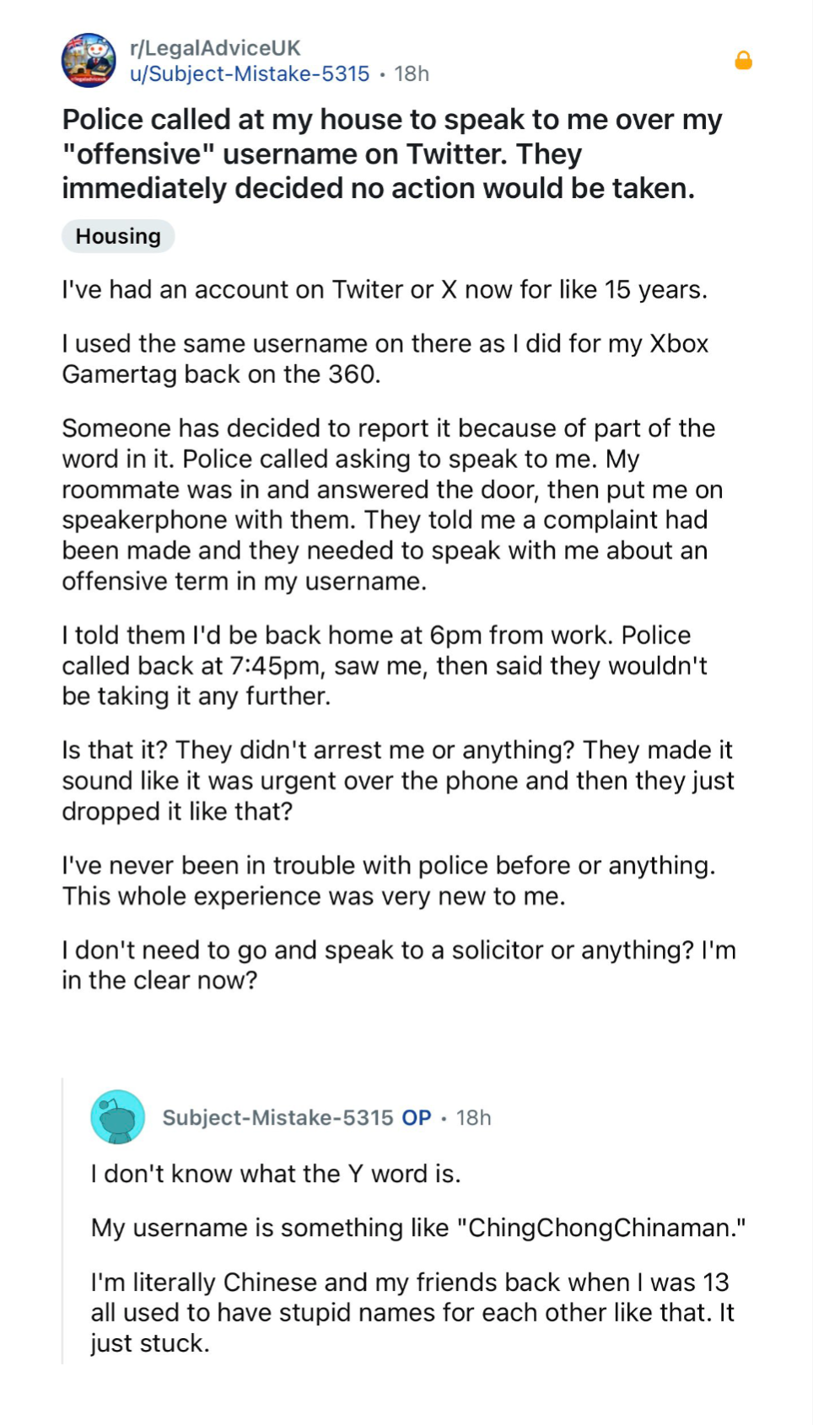Image resolution: width=813 pixels, height=1425 pixels.
Task: Click the post's 18h timestamp
Action: click(x=412, y=74)
